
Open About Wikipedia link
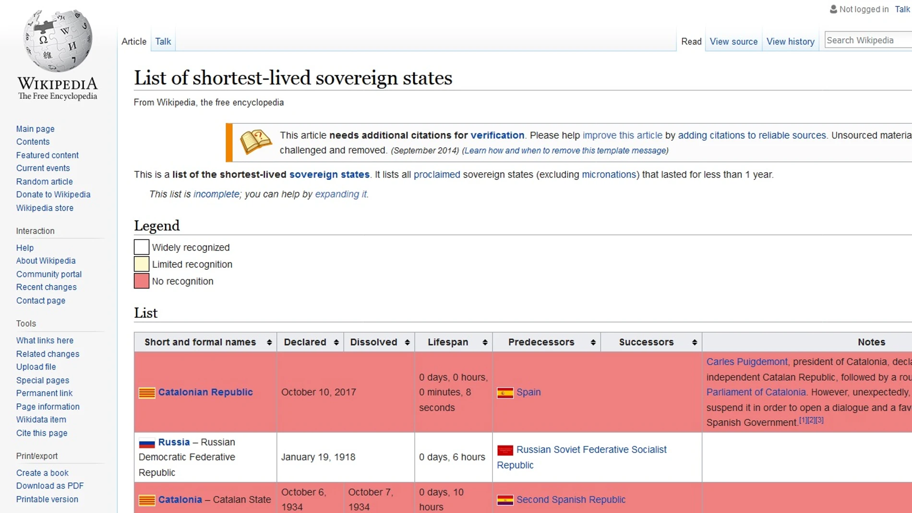coord(46,261)
